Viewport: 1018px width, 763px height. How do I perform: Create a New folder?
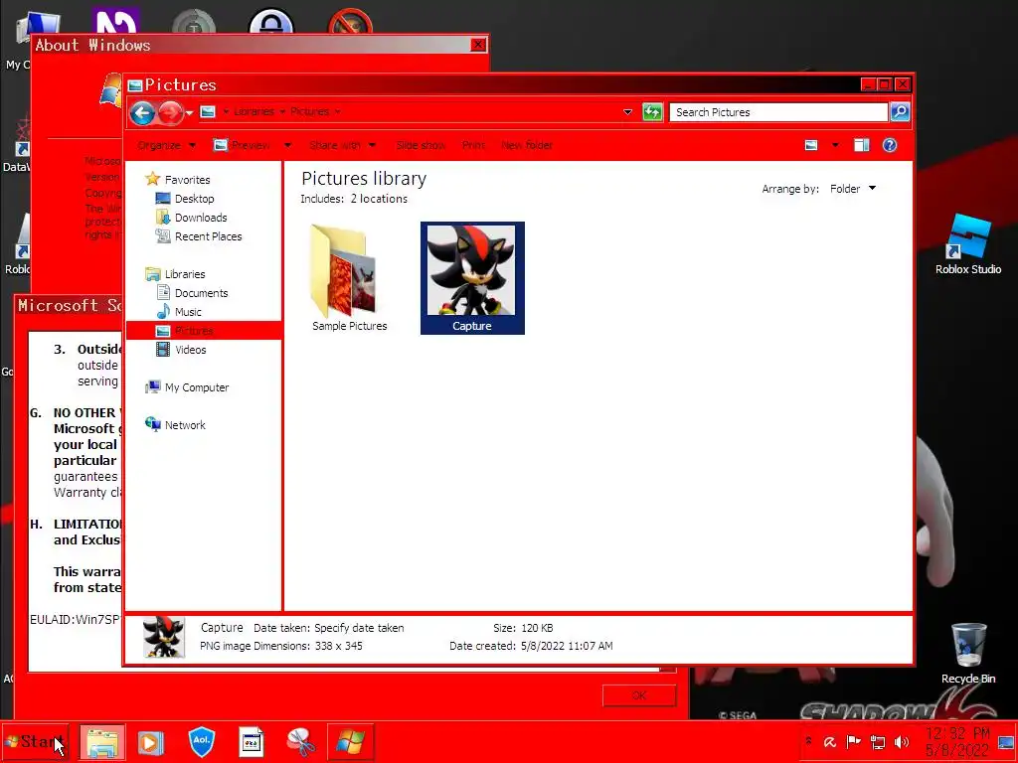coord(527,145)
